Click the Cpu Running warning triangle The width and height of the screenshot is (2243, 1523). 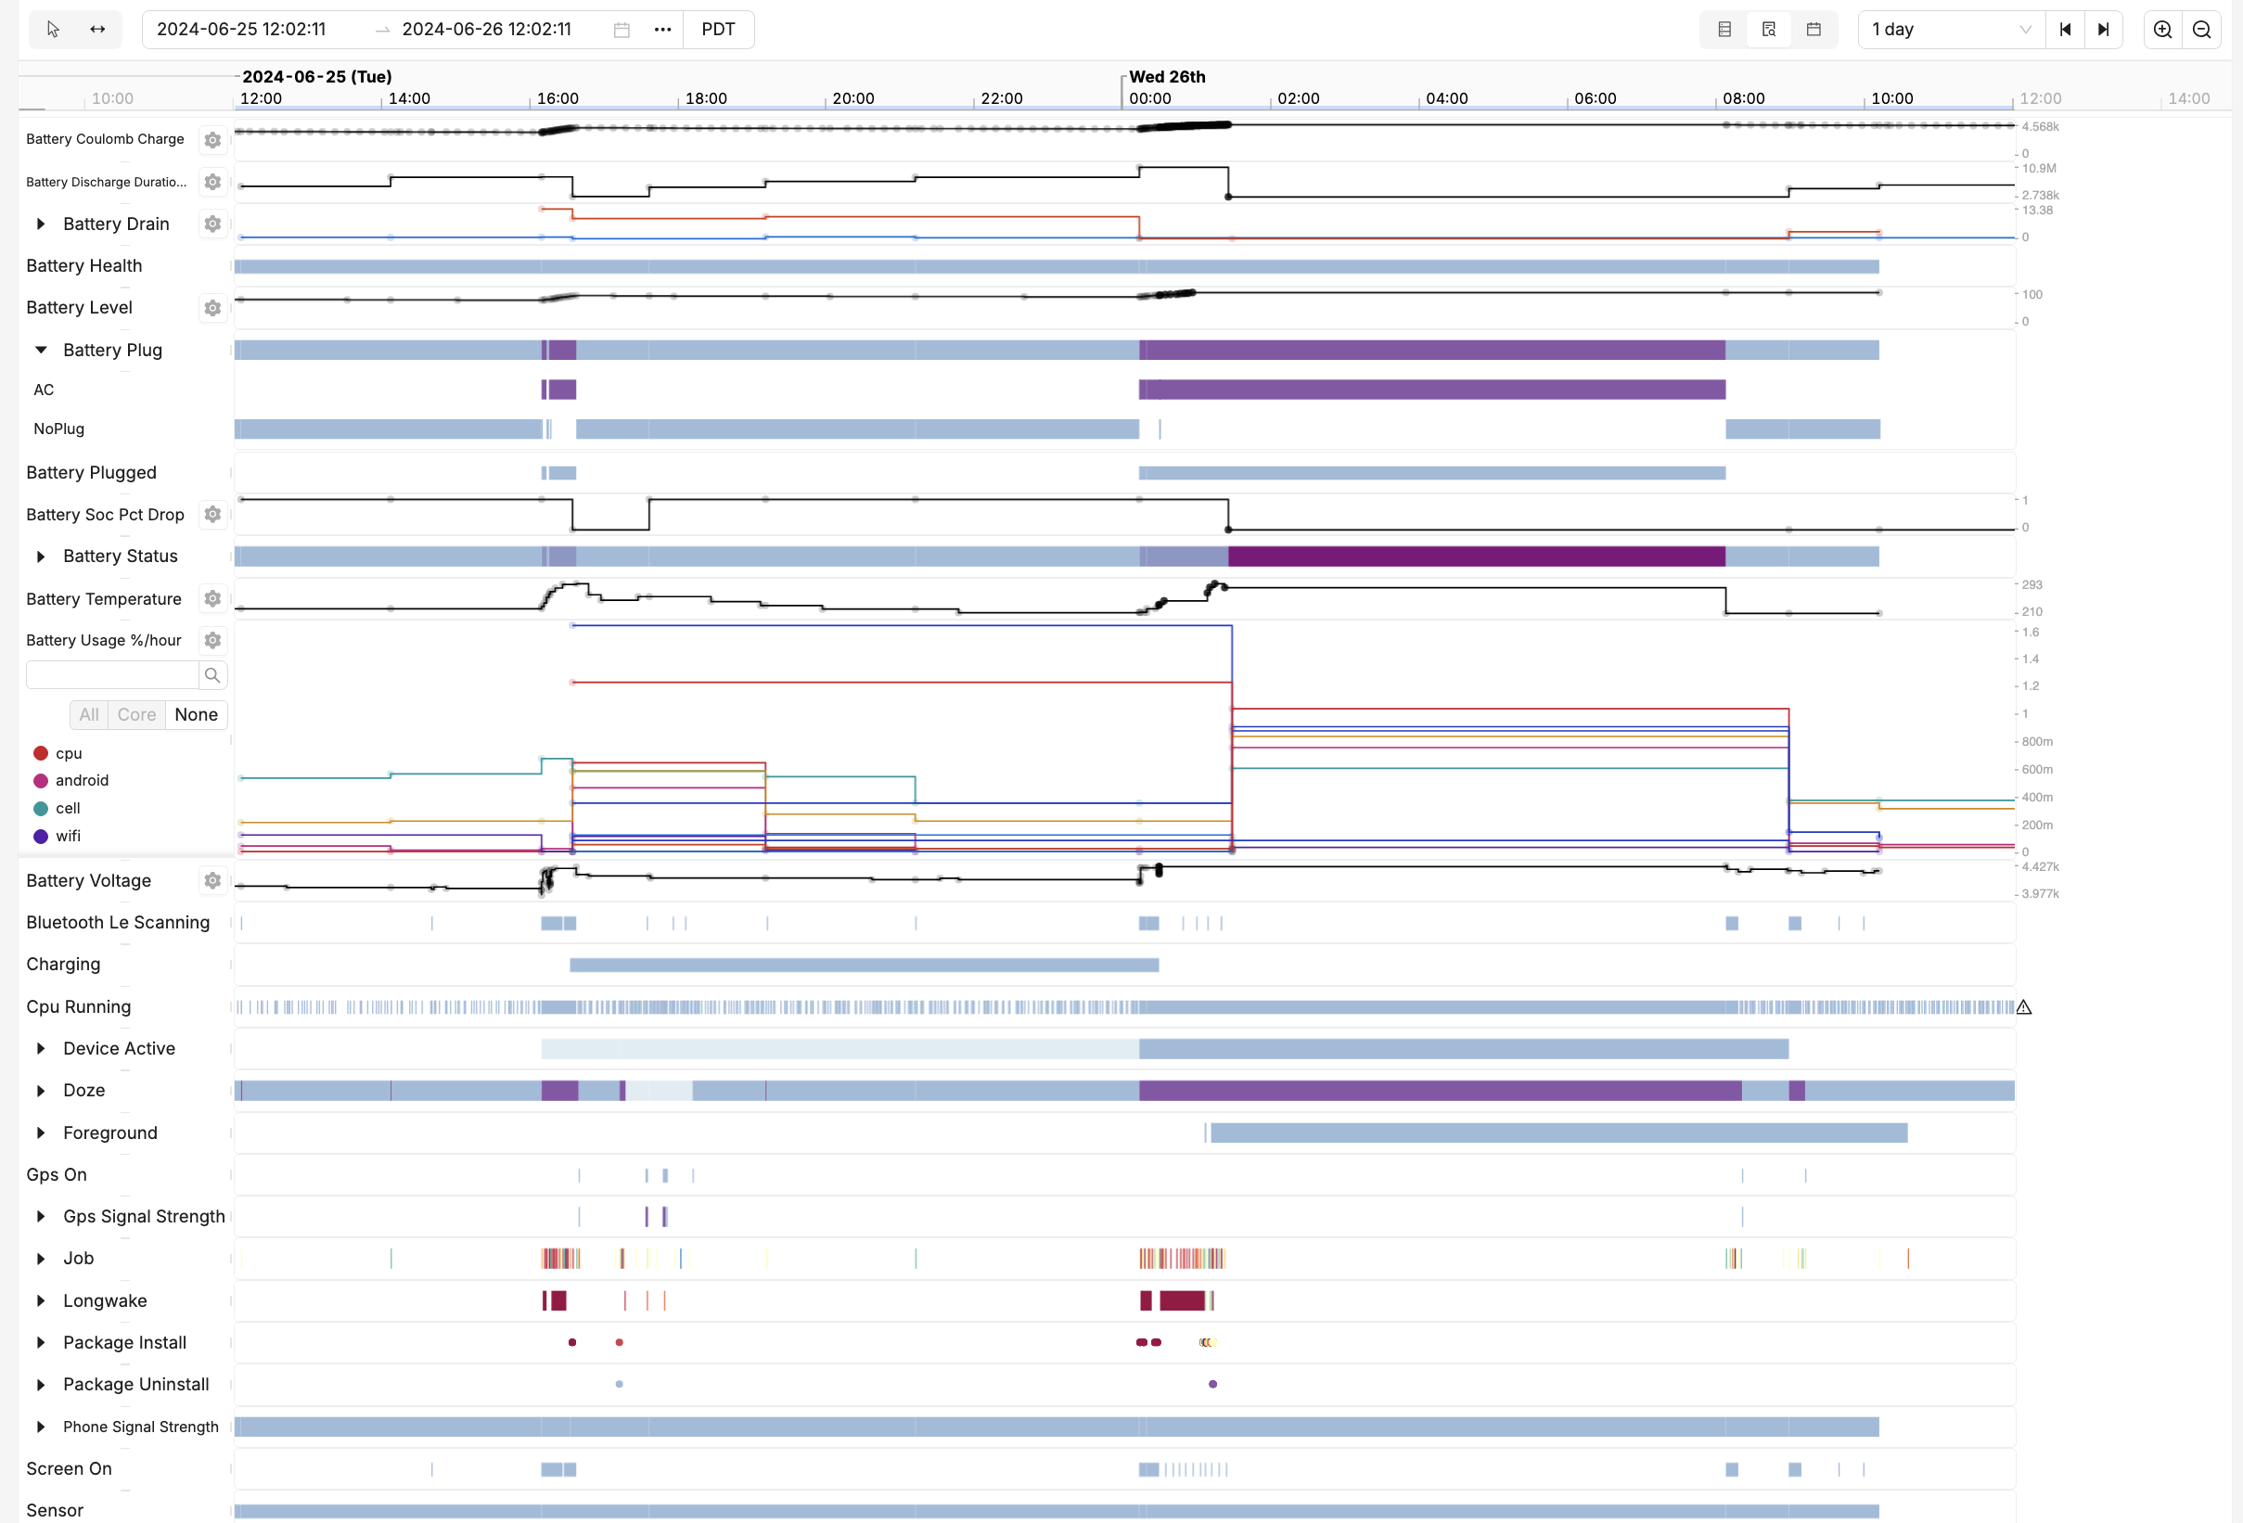2024,1006
